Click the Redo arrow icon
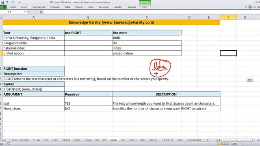This screenshot has height=146, width=260. pyautogui.click(x=13, y=2)
